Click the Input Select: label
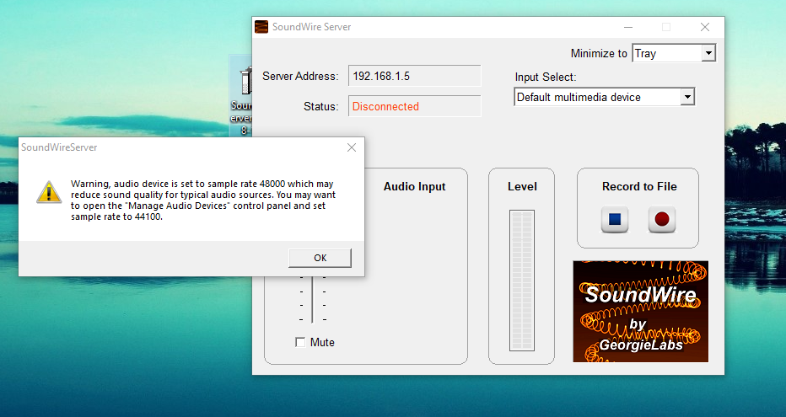 click(546, 78)
